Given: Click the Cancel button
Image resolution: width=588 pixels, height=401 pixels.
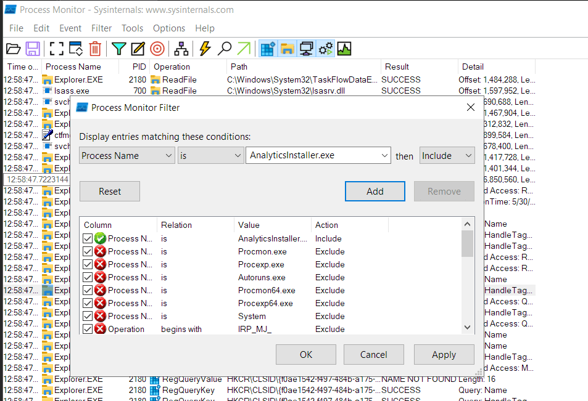Looking at the screenshot, I should [x=374, y=355].
